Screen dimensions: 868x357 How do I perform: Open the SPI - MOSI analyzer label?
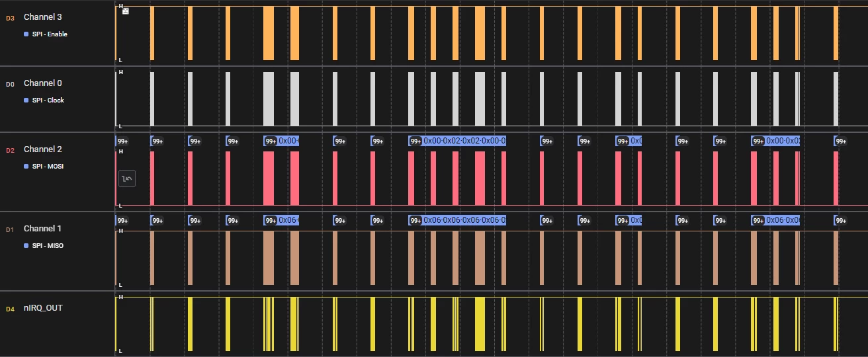(x=48, y=167)
